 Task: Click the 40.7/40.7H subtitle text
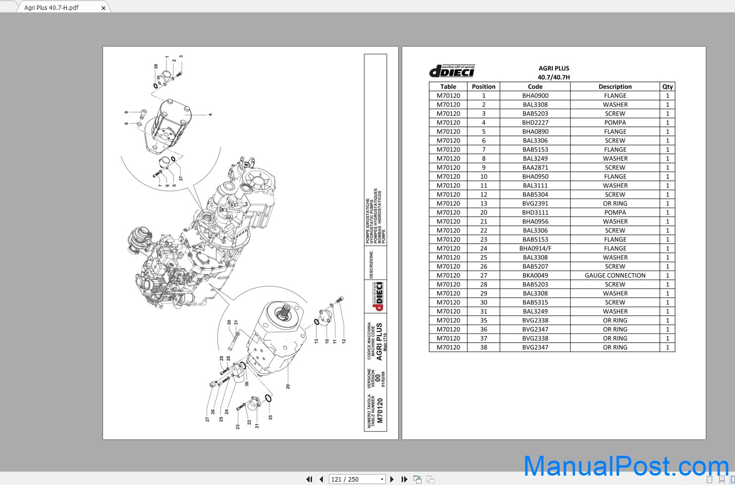tap(554, 77)
